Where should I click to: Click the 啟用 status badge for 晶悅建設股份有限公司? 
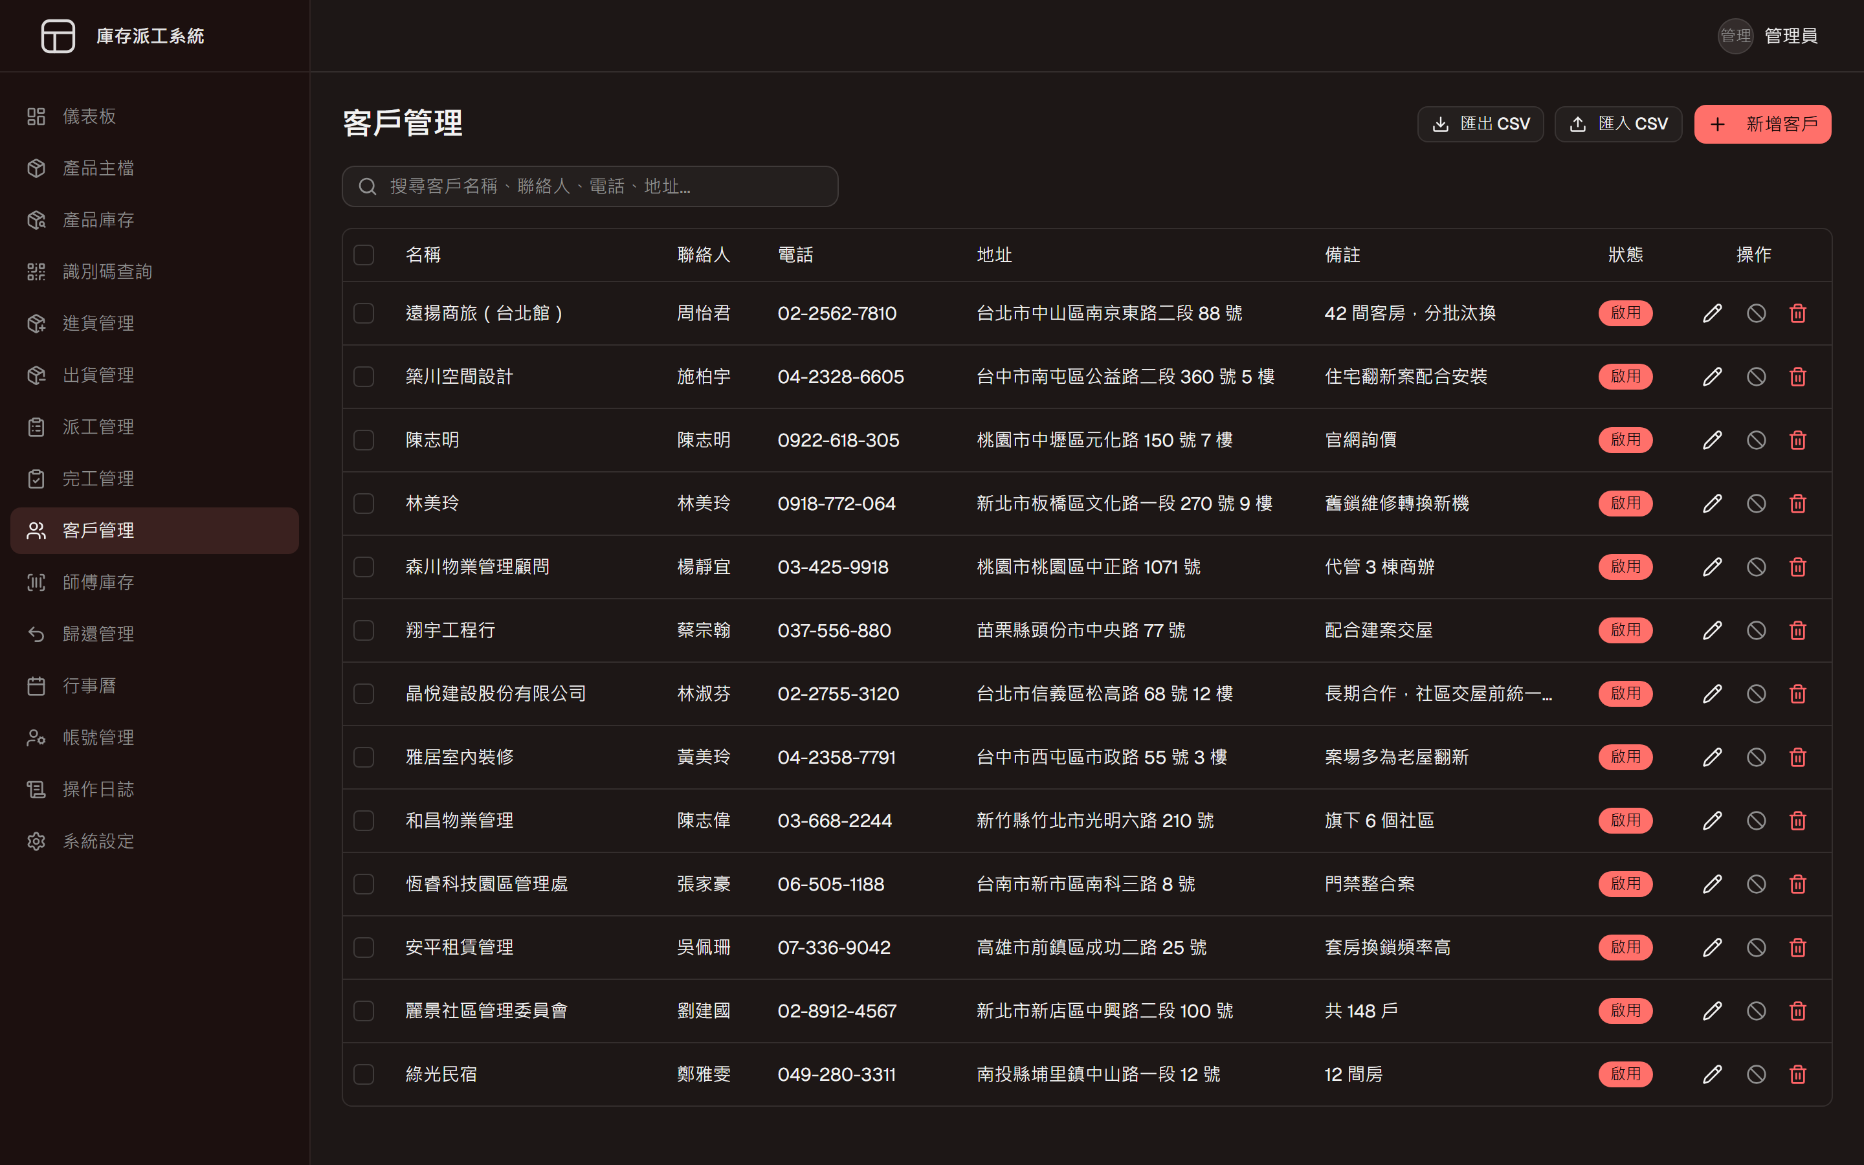tap(1625, 694)
